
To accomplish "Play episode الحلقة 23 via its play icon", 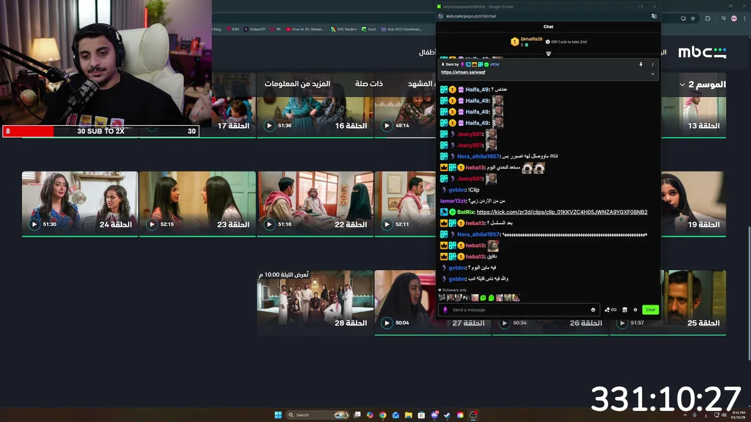I will tap(152, 224).
